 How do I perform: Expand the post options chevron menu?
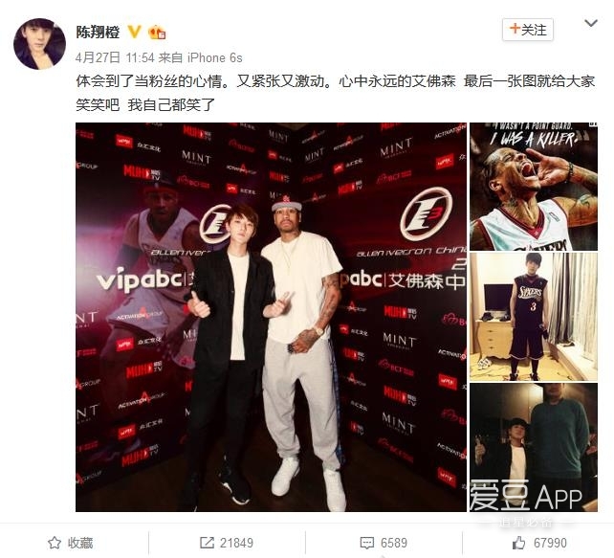point(590,24)
